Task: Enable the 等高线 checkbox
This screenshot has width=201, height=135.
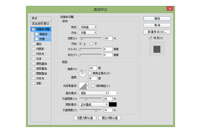Action: (37, 34)
